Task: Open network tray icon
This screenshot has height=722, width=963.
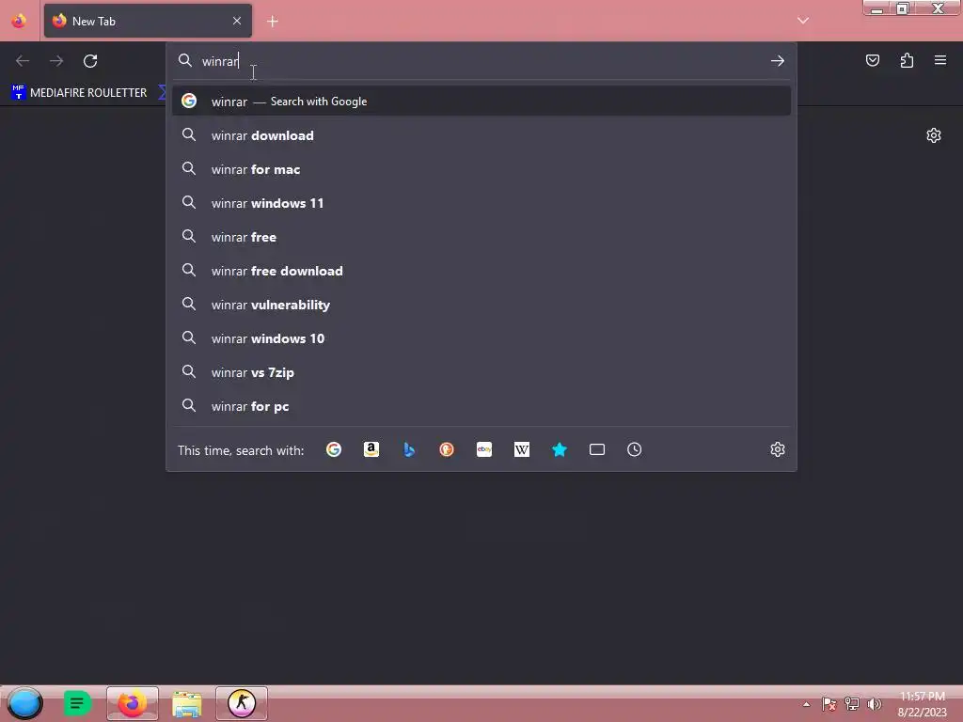Action: (x=851, y=704)
